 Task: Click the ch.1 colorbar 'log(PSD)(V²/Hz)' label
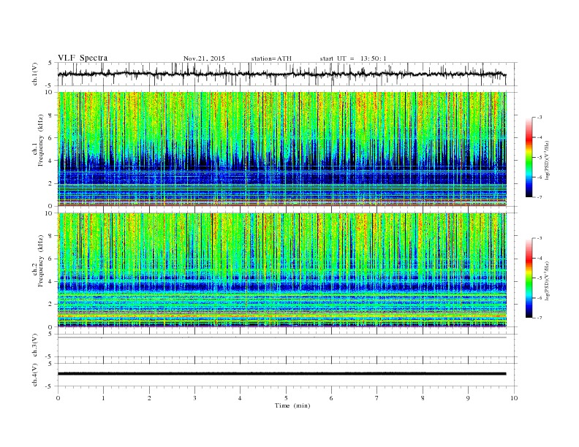547,160
